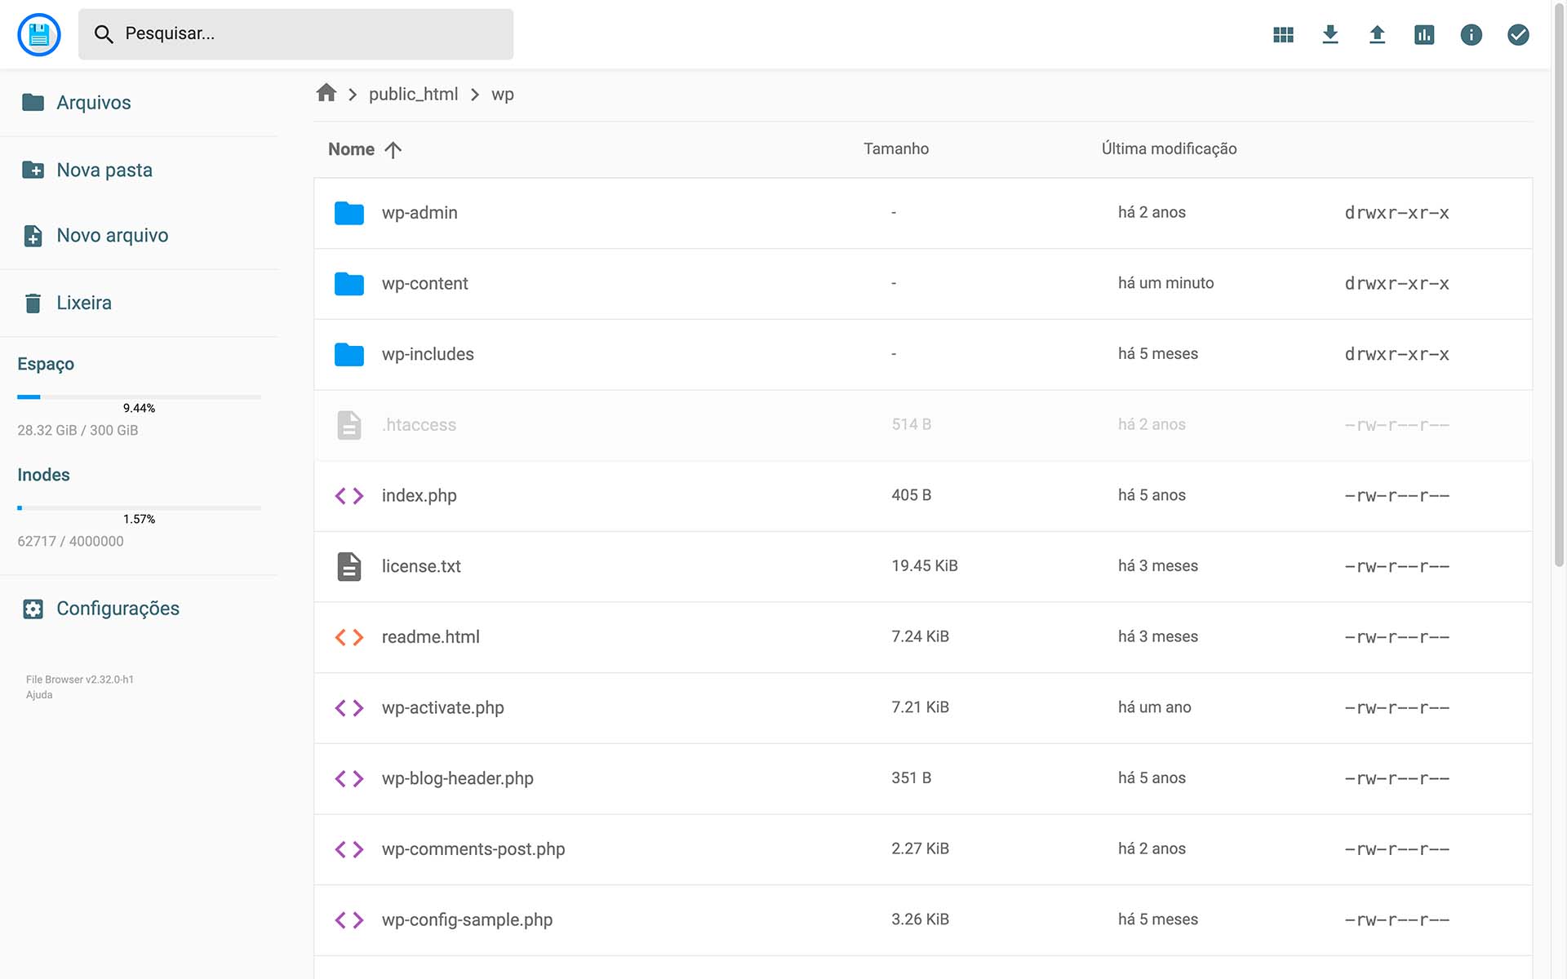Select wp-includes folder name

428,354
